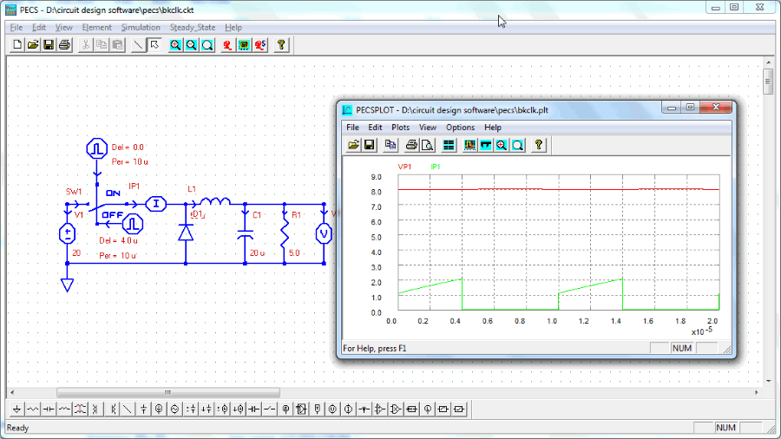The width and height of the screenshot is (781, 439).
Task: Click the waveform select icon in PECSPLOT
Action: [469, 145]
